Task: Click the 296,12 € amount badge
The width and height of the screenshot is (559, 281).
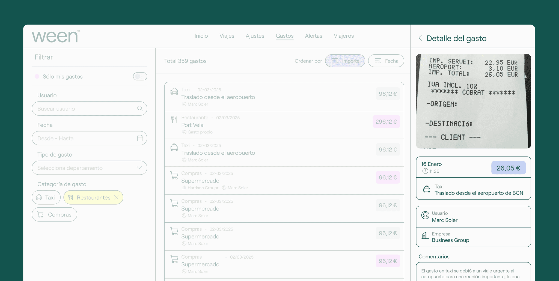Action: point(386,122)
